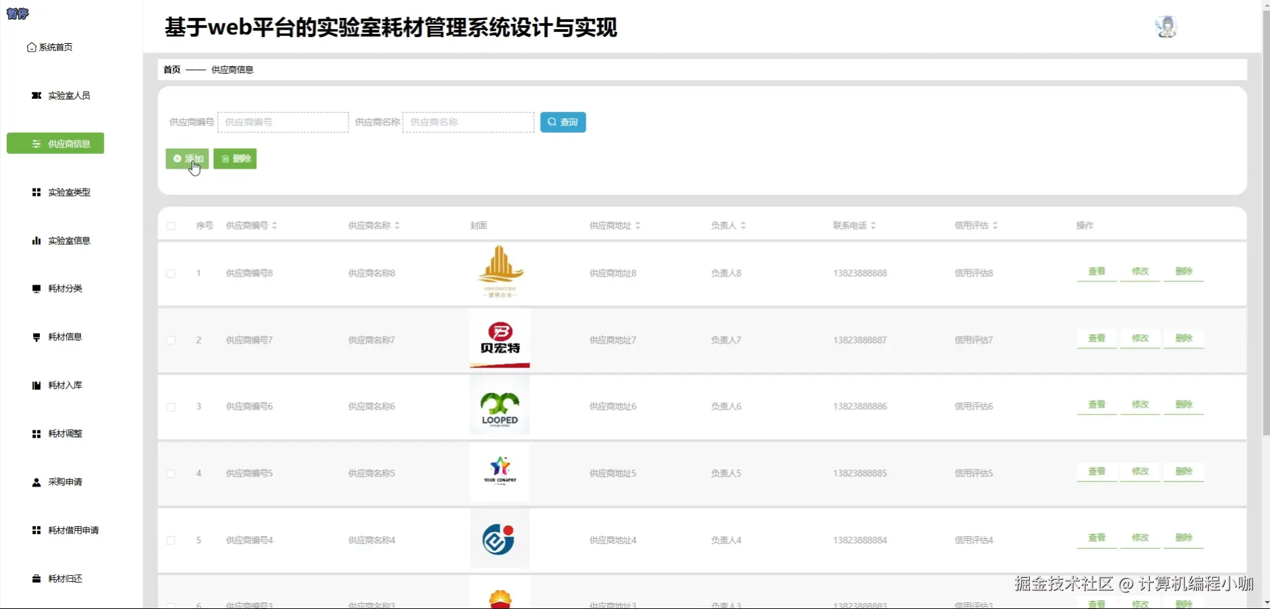Check the box for row 供应商编号7
The image size is (1270, 609).
click(171, 340)
